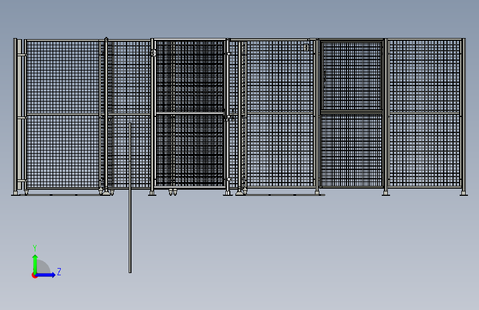Click the green Y axis arrow of triad
Screen dimensions: 479x310
(x=35, y=264)
